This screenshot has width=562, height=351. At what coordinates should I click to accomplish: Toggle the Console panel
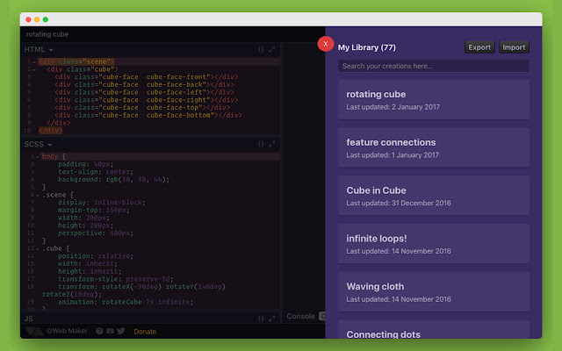pos(301,317)
